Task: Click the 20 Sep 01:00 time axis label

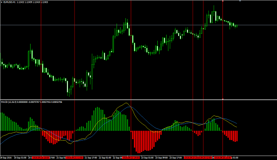Action: tap(20, 158)
